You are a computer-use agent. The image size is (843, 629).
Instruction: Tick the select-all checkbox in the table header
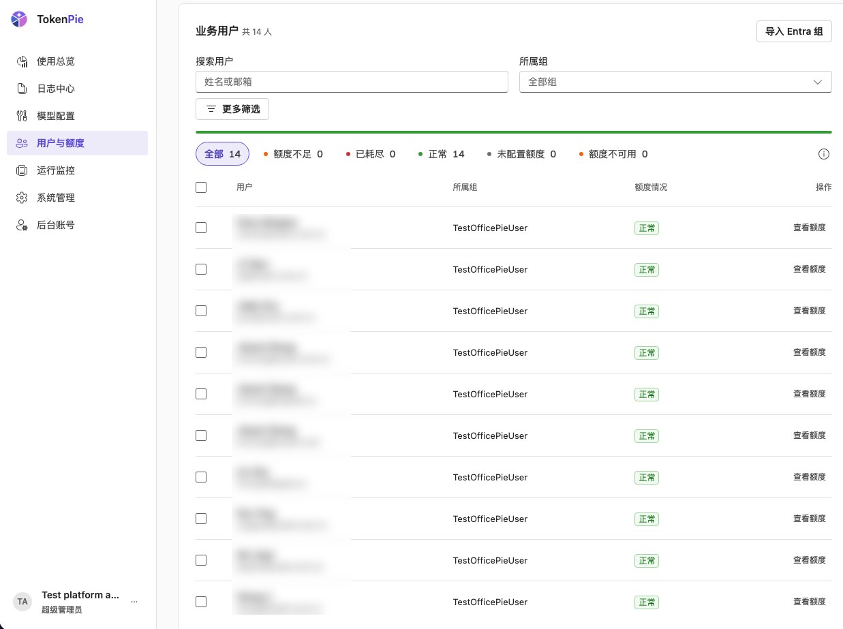(x=201, y=187)
